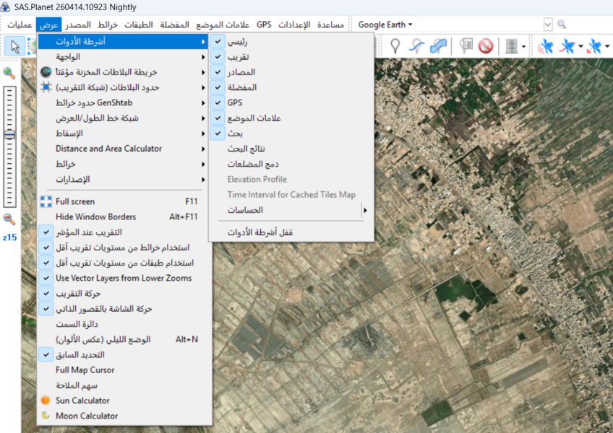Open the Google Earth search provider dropdown
This screenshot has height=433, width=613.
pos(385,25)
